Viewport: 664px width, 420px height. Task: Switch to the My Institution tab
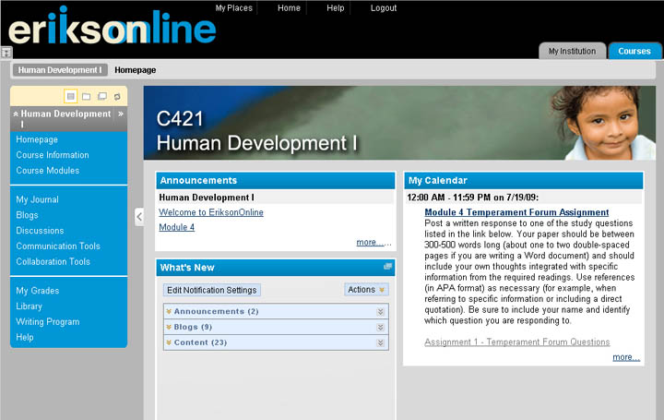coord(572,51)
